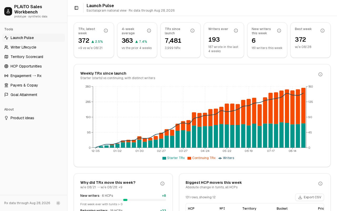Go to Territory Scorecard
The width and height of the screenshot is (337, 211).
tap(33, 57)
